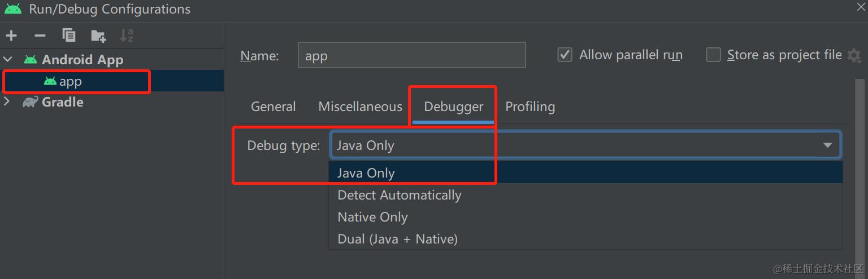The height and width of the screenshot is (279, 868).
Task: Click the Add New Configuration plus icon
Action: click(11, 36)
